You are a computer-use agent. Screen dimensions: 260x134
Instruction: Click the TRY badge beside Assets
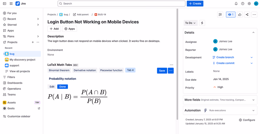coord(37,103)
